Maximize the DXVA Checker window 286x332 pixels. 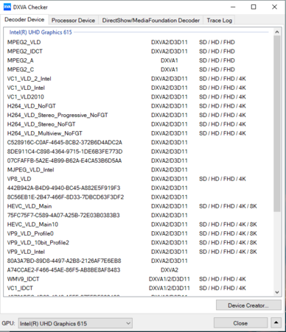254,7
